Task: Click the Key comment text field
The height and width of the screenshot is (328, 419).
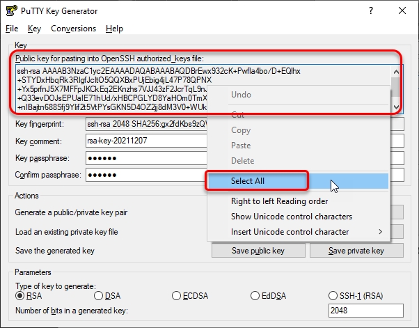Action: point(146,141)
